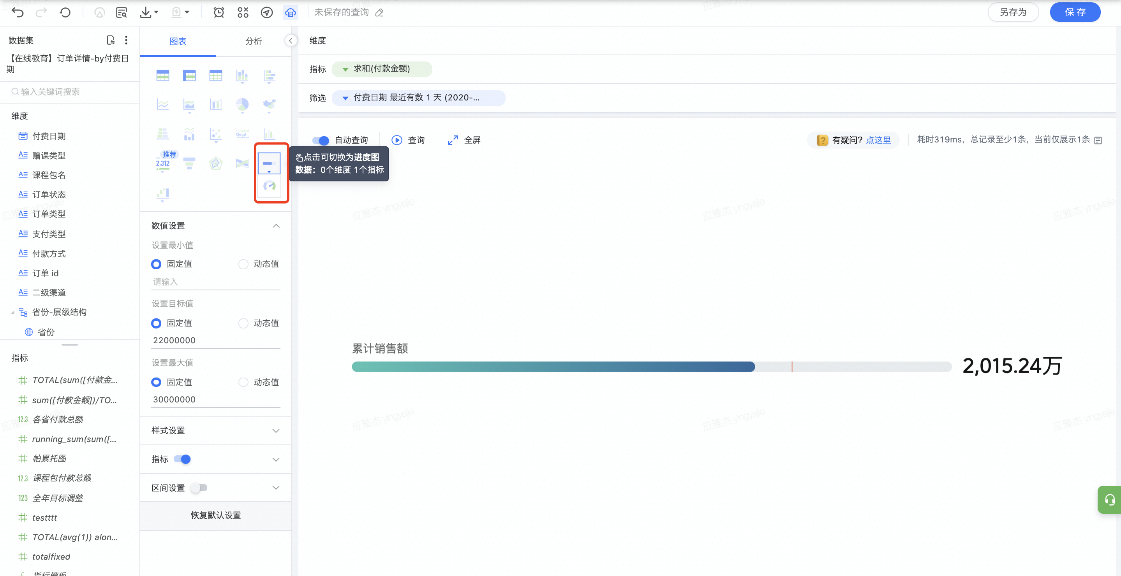Click the dataset switch document icon

(x=111, y=40)
